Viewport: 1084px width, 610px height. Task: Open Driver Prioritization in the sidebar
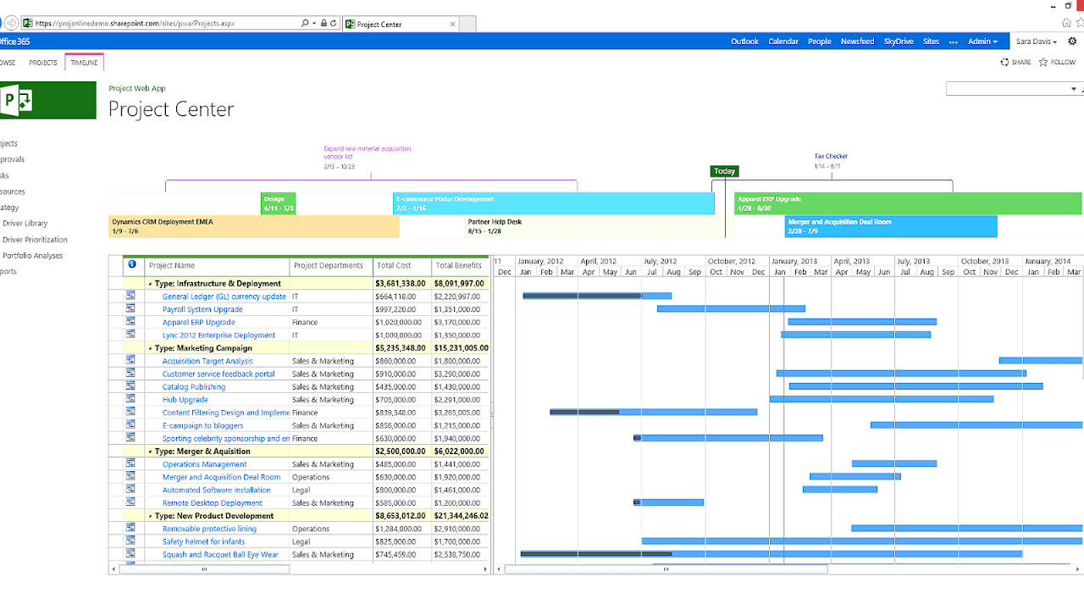click(35, 240)
